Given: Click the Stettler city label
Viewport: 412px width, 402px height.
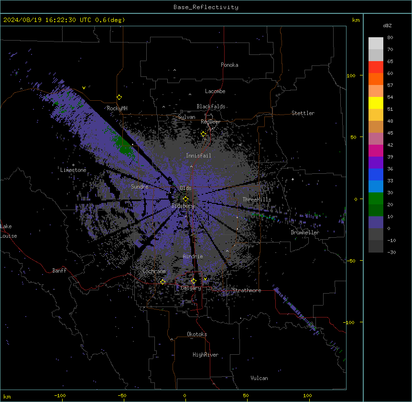Looking at the screenshot, I should 303,113.
